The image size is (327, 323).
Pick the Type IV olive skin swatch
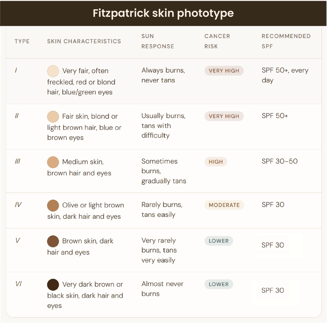(x=53, y=205)
